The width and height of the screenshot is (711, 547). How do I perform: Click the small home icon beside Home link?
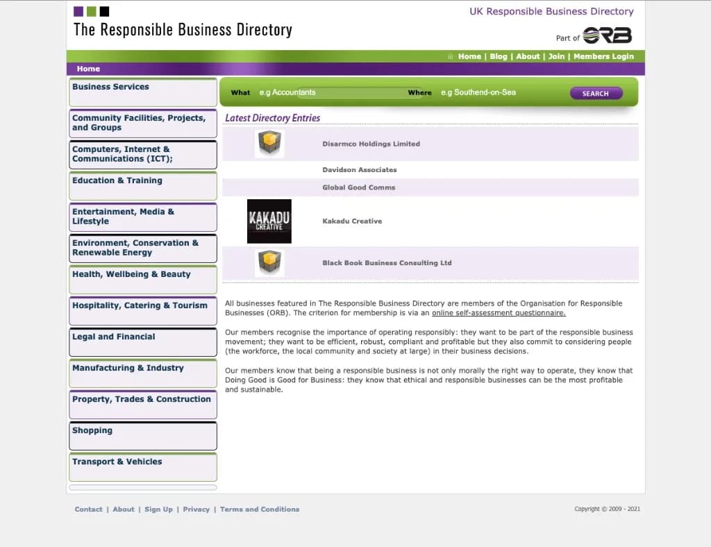(x=450, y=57)
